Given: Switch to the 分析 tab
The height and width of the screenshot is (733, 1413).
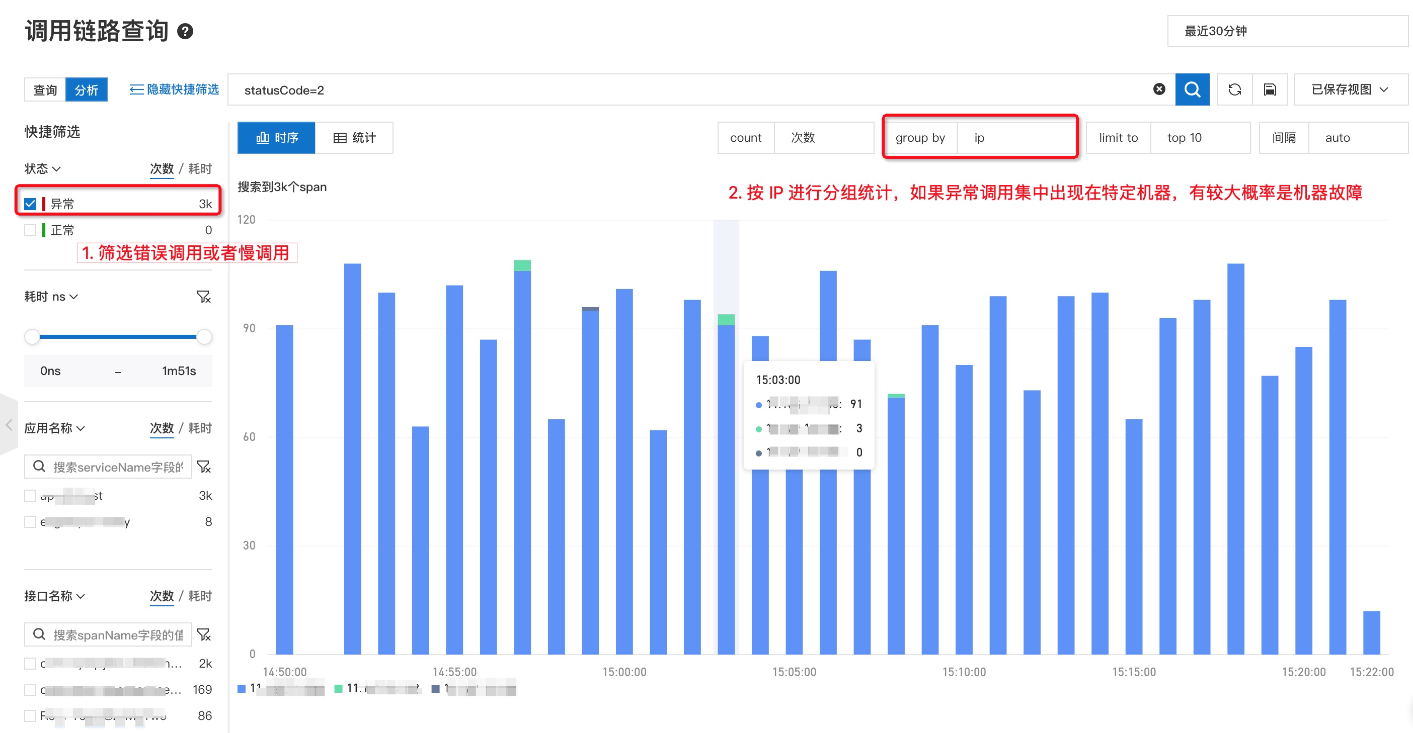Looking at the screenshot, I should pos(86,89).
